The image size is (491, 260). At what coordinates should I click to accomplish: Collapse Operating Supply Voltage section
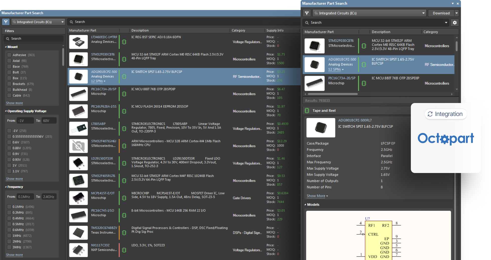pyautogui.click(x=6, y=111)
